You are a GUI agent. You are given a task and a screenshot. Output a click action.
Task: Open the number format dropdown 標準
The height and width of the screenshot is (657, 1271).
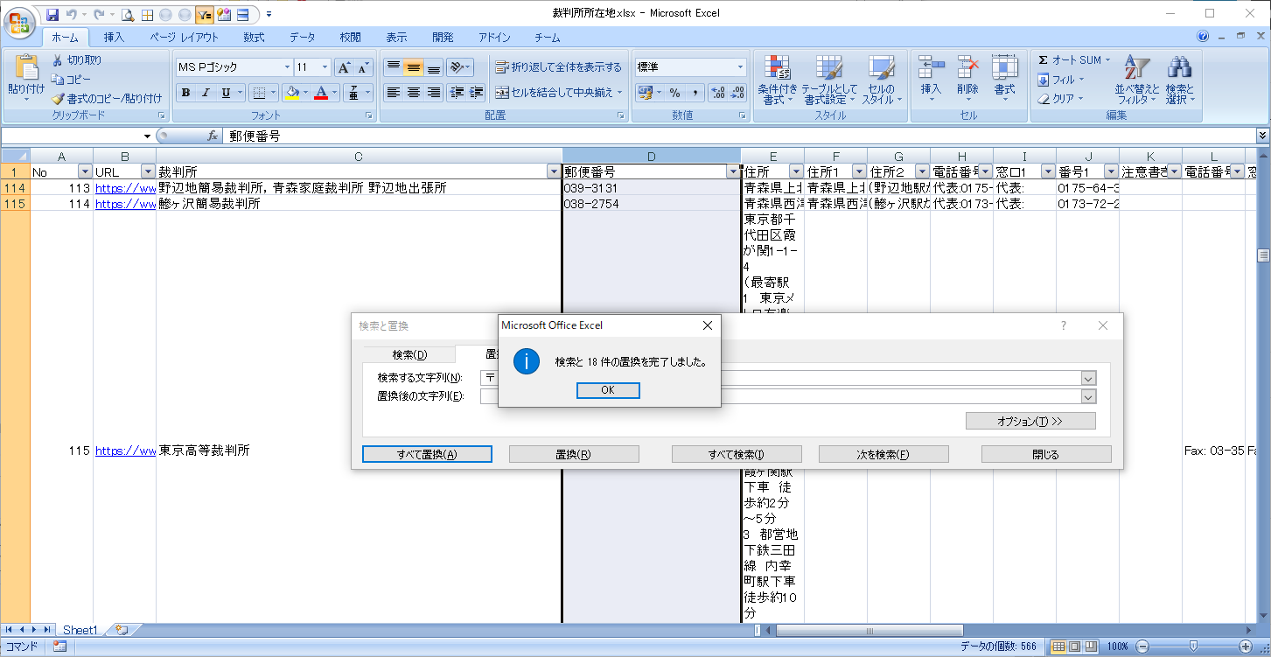tap(741, 67)
